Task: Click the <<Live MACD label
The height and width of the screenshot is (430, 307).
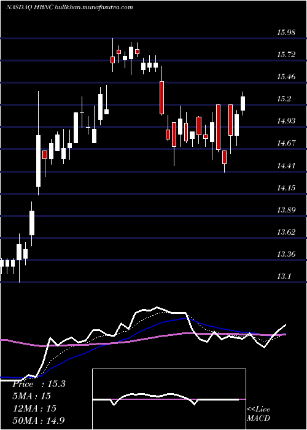Action: (x=258, y=413)
